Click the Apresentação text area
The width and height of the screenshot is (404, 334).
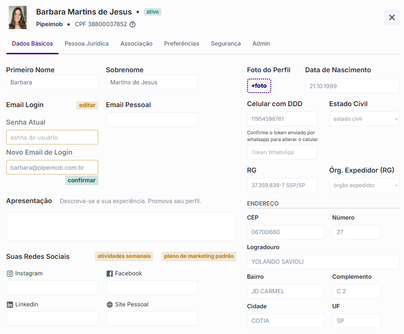[121, 226]
